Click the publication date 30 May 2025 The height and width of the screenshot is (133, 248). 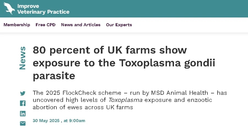[46, 121]
